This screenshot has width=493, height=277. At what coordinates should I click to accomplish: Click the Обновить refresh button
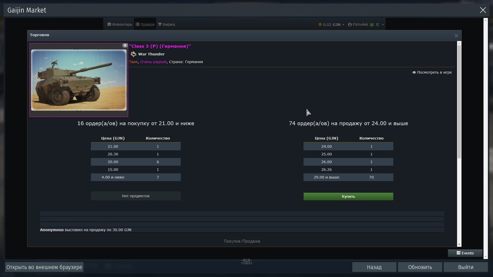(x=420, y=267)
